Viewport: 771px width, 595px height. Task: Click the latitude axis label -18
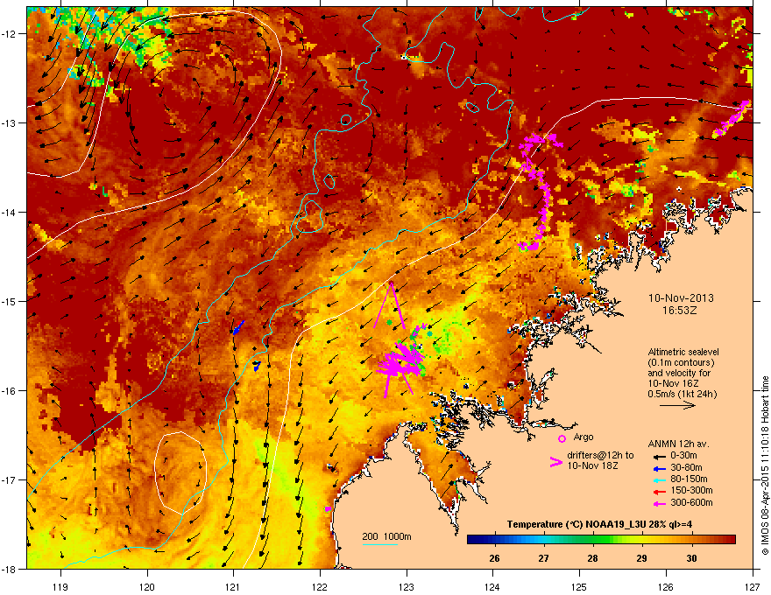[10, 569]
